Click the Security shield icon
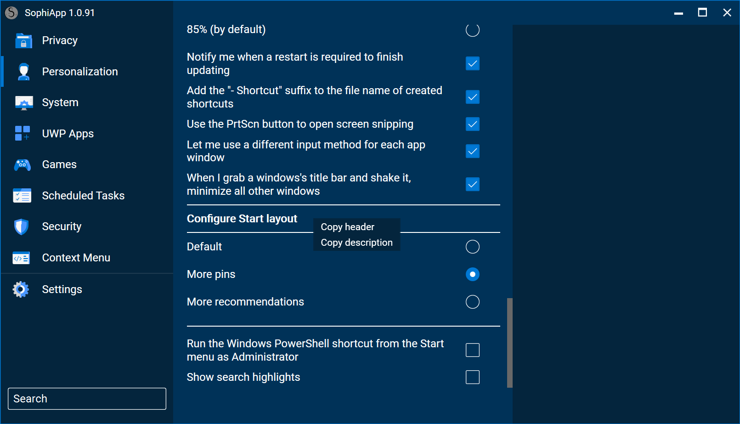Image resolution: width=740 pixels, height=424 pixels. tap(22, 227)
